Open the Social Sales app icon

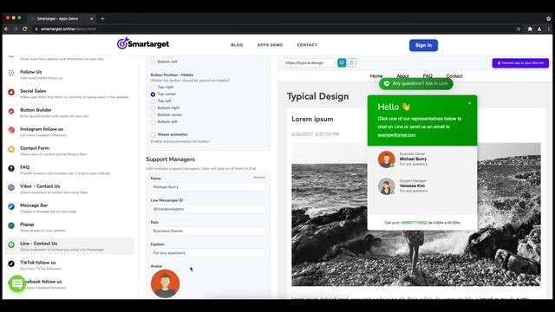(11, 92)
